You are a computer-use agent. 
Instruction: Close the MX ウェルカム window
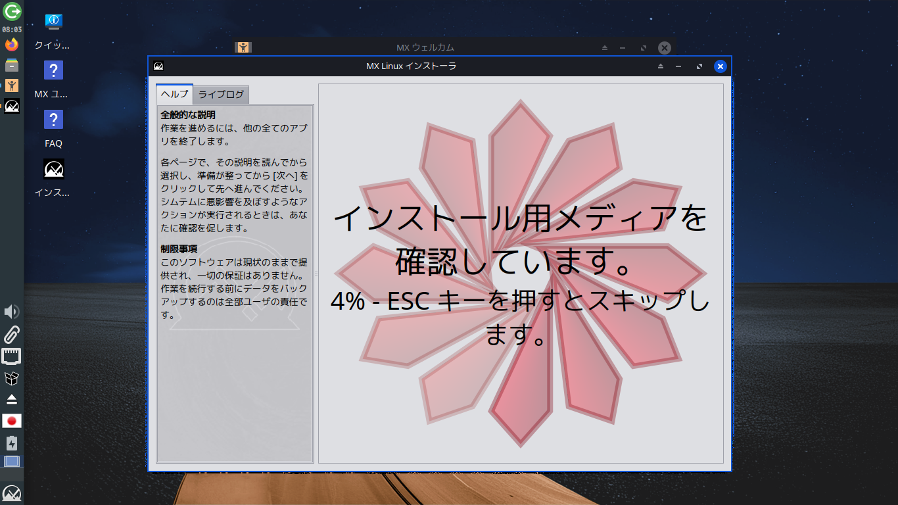pyautogui.click(x=665, y=47)
